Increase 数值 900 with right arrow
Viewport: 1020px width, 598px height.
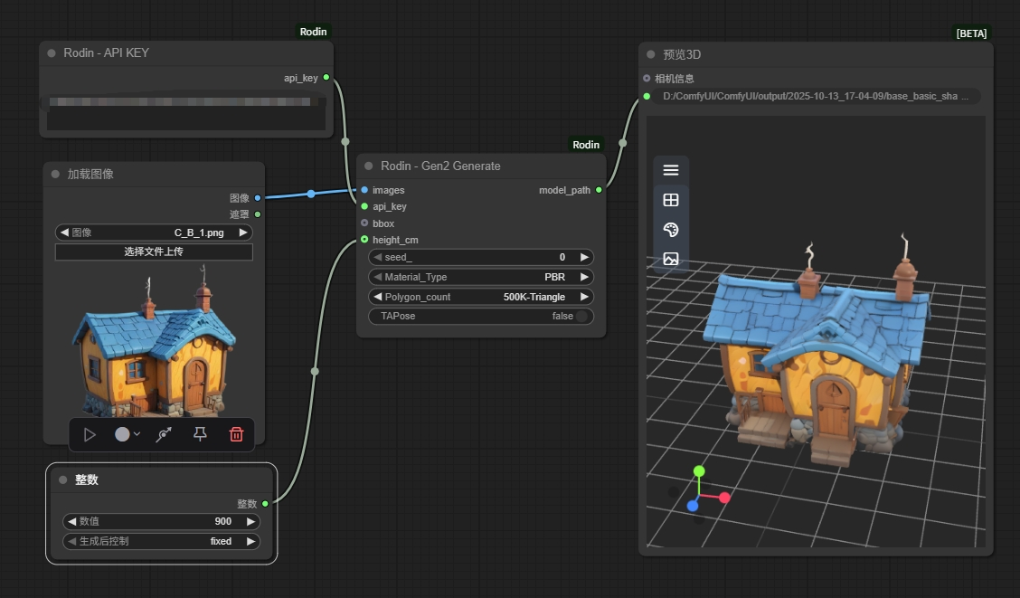pyautogui.click(x=250, y=521)
